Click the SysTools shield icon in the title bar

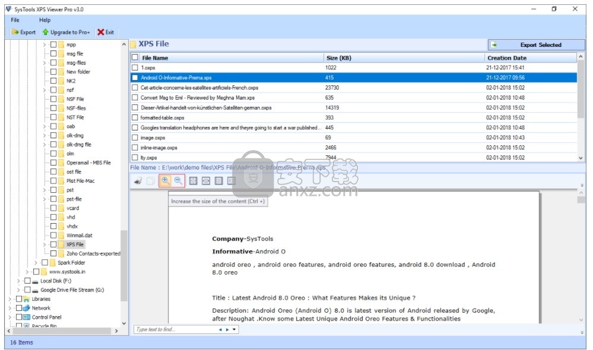point(9,9)
